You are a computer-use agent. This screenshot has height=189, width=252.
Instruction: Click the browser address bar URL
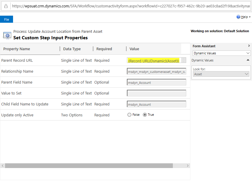point(131,6)
